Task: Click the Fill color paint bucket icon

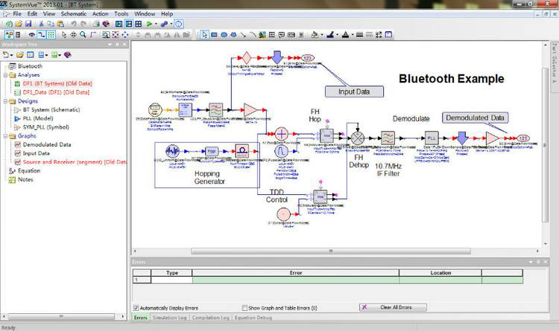Action: point(315,34)
